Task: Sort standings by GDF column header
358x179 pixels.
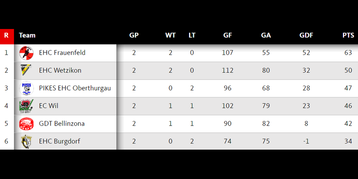Action: 306,35
